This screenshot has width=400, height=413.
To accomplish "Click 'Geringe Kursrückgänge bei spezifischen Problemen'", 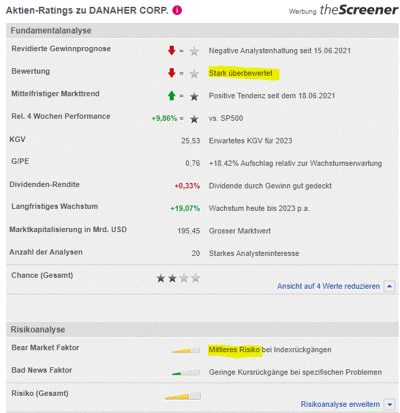I will (295, 372).
